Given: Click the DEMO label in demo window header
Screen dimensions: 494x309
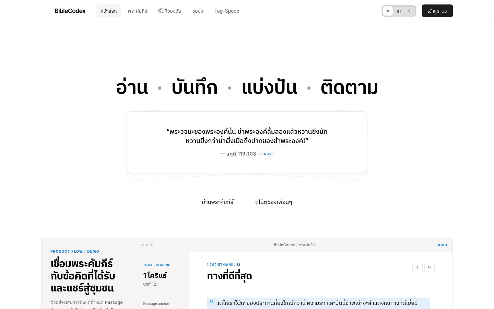Looking at the screenshot, I should coord(442,245).
